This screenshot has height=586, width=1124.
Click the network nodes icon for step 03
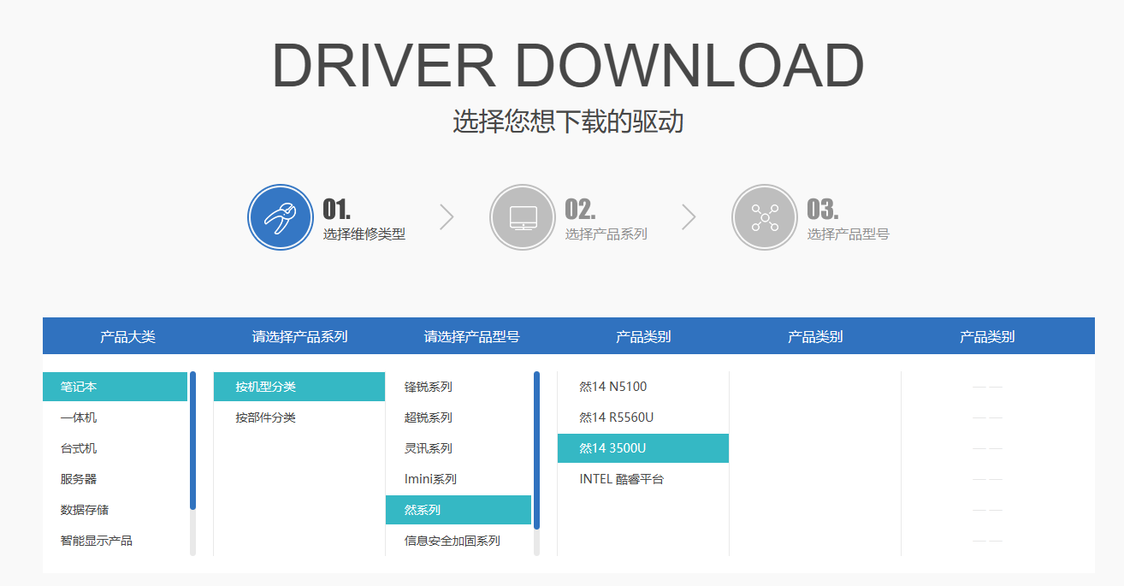pos(764,217)
